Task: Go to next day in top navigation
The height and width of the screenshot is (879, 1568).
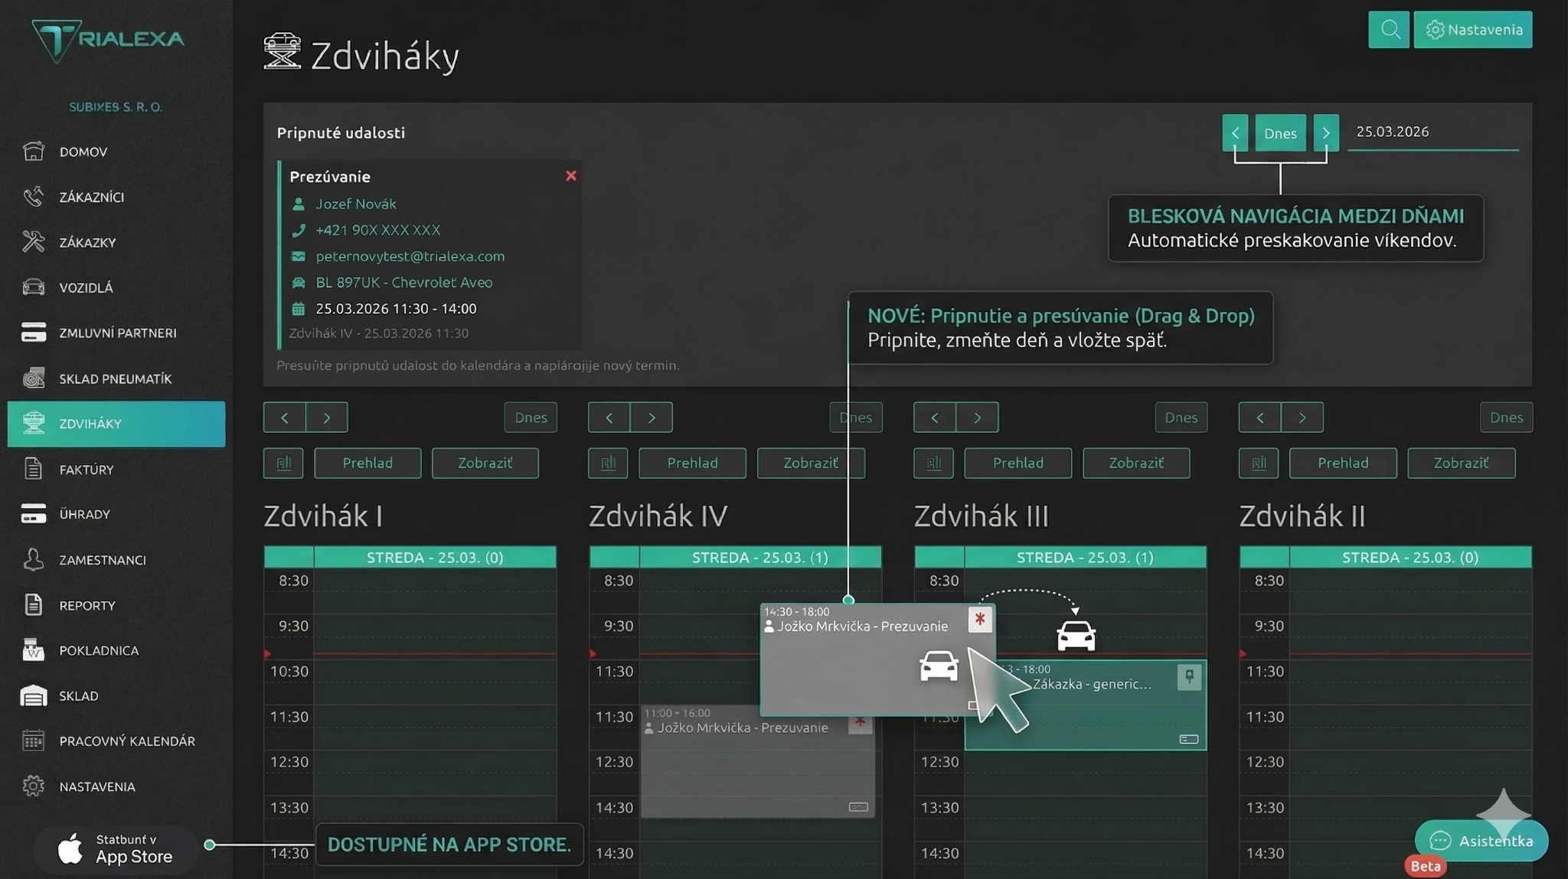Action: coord(1326,133)
